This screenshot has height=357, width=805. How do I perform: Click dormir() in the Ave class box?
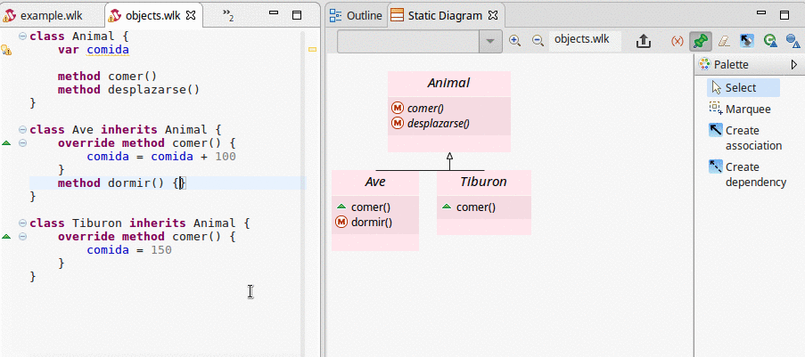pos(364,223)
